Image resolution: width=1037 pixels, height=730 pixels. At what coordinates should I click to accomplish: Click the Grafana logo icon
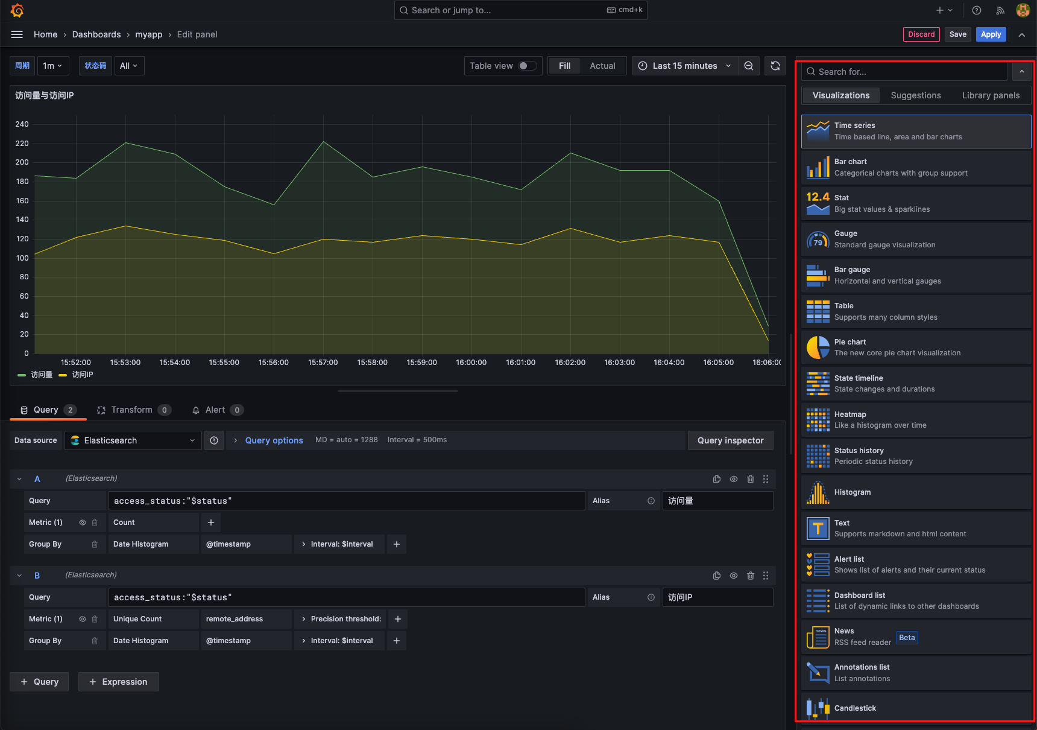(17, 10)
